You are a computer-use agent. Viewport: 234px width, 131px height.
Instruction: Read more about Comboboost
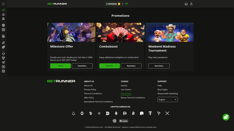coord(131,66)
